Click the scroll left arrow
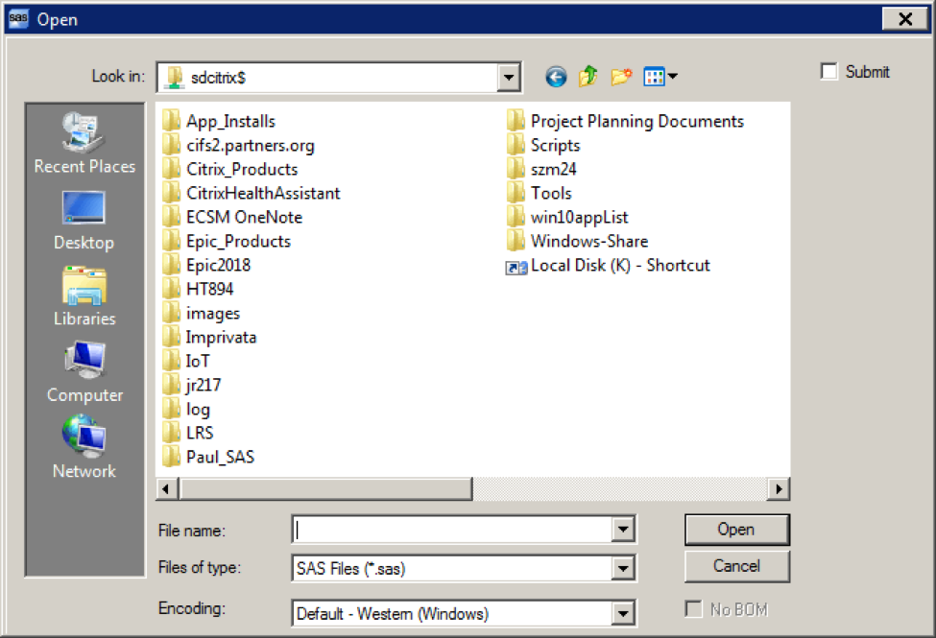This screenshot has height=638, width=936. pos(166,489)
